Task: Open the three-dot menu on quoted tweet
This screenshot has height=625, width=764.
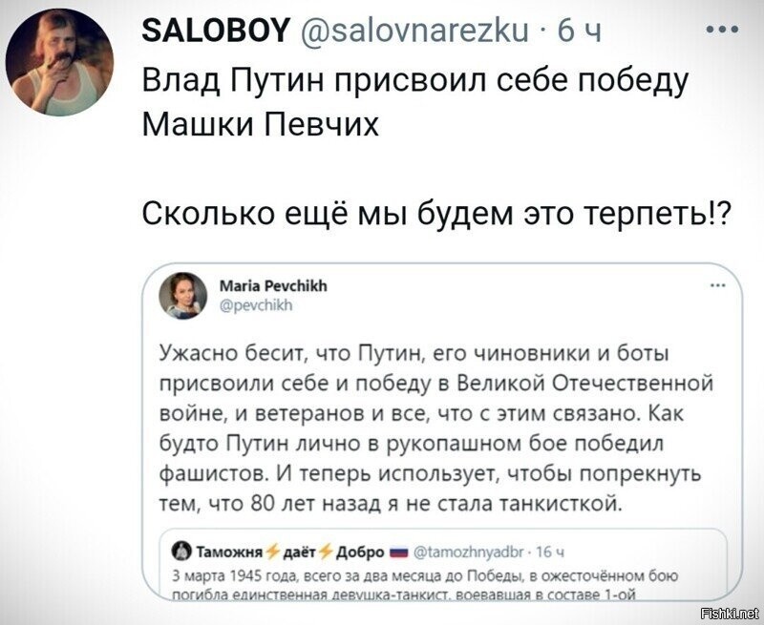Action: pos(718,285)
